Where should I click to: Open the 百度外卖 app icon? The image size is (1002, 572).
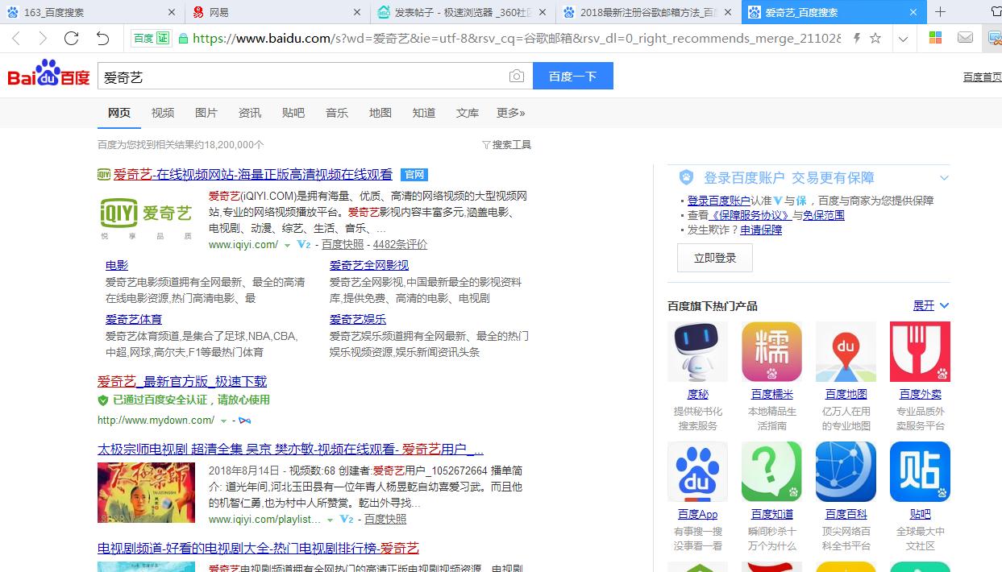[x=920, y=351]
